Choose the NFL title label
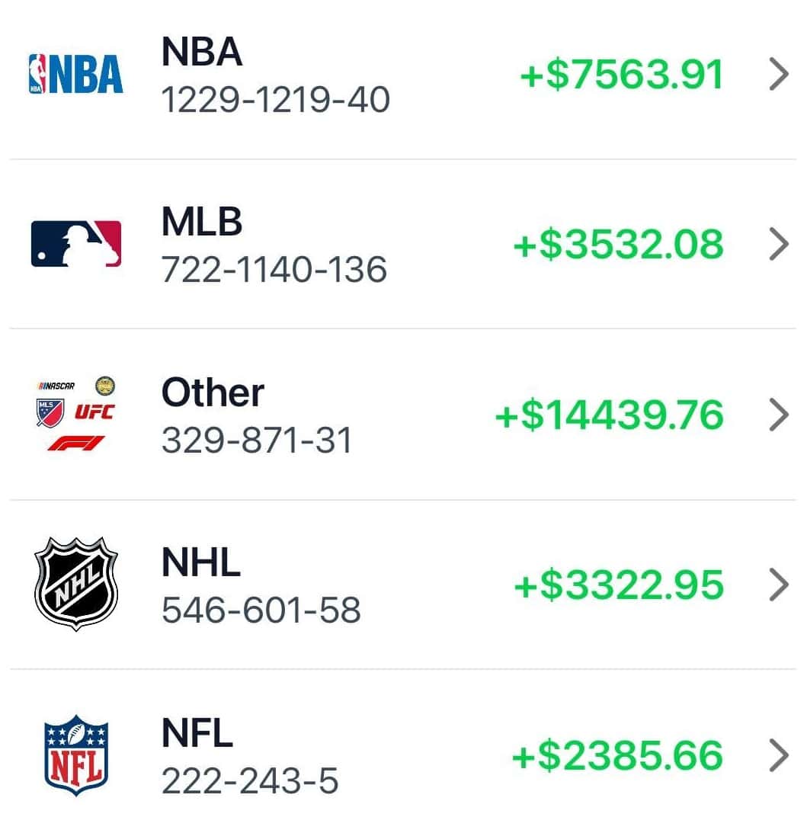807x833 pixels. click(x=197, y=733)
